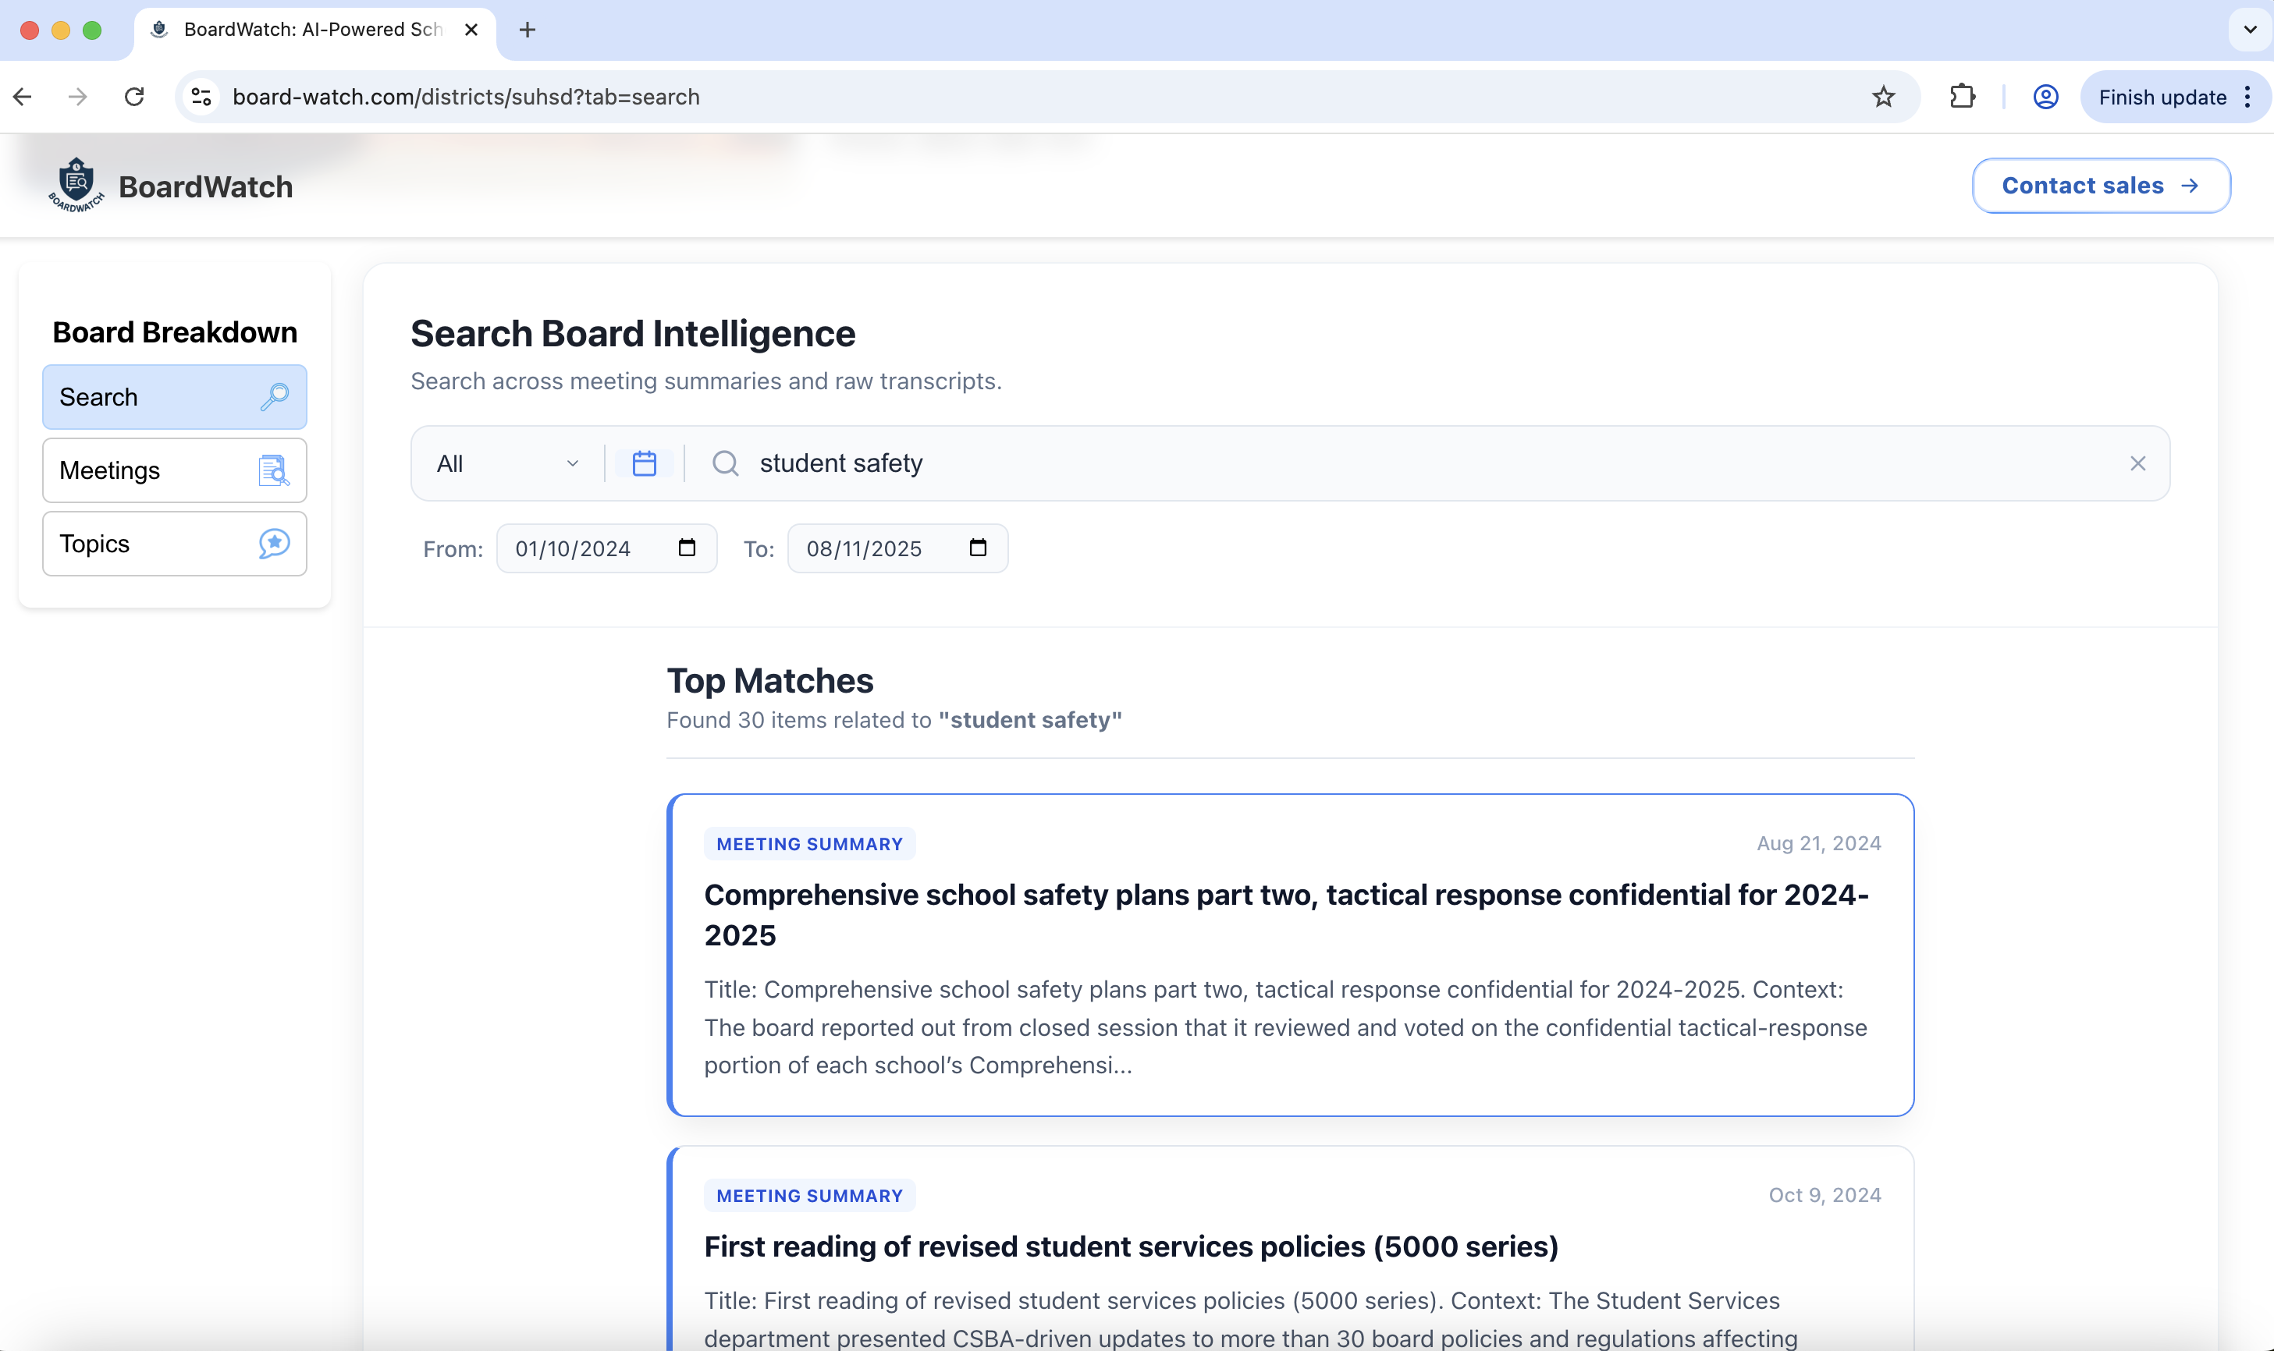Select the MEETING SUMMARY badge on the Oct 9 result
The width and height of the screenshot is (2274, 1351).
[808, 1194]
